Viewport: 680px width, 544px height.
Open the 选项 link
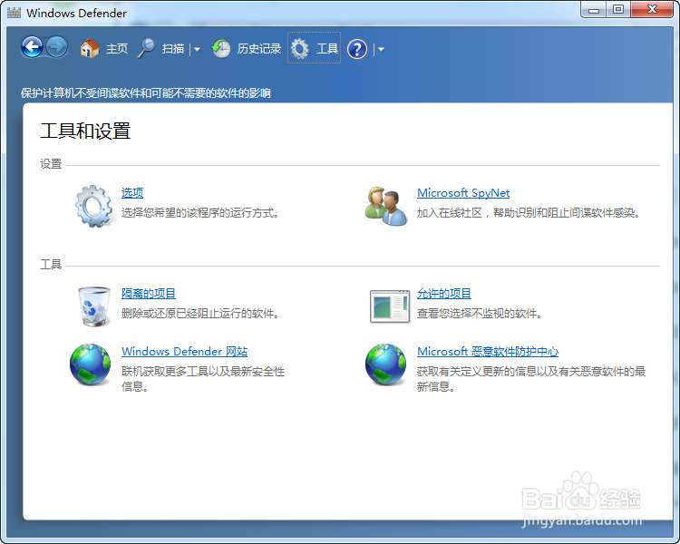click(132, 192)
